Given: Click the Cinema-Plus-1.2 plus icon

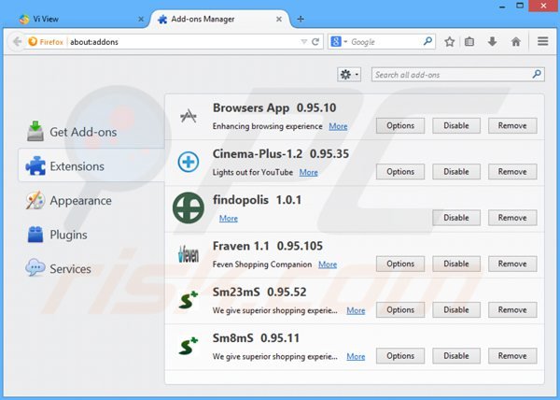Looking at the screenshot, I should (189, 162).
